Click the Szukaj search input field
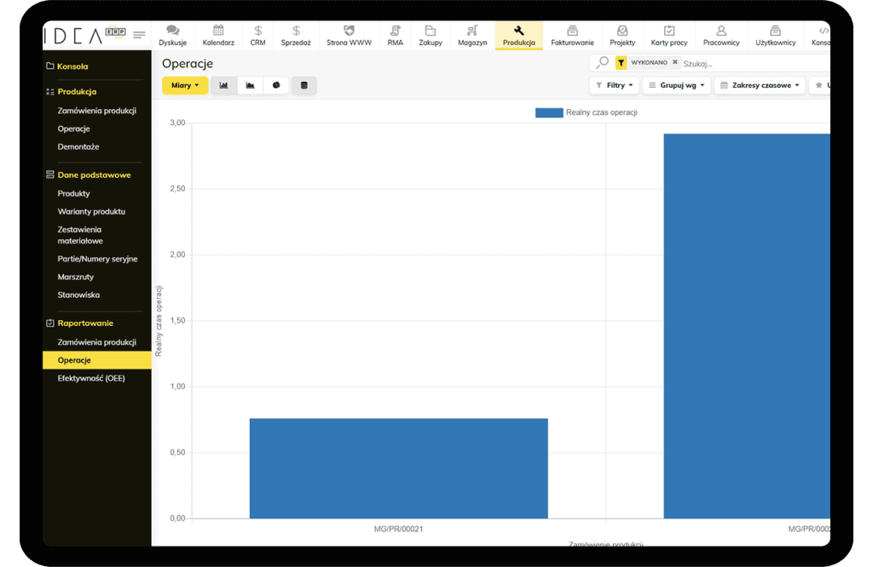873x567 pixels. 750,63
